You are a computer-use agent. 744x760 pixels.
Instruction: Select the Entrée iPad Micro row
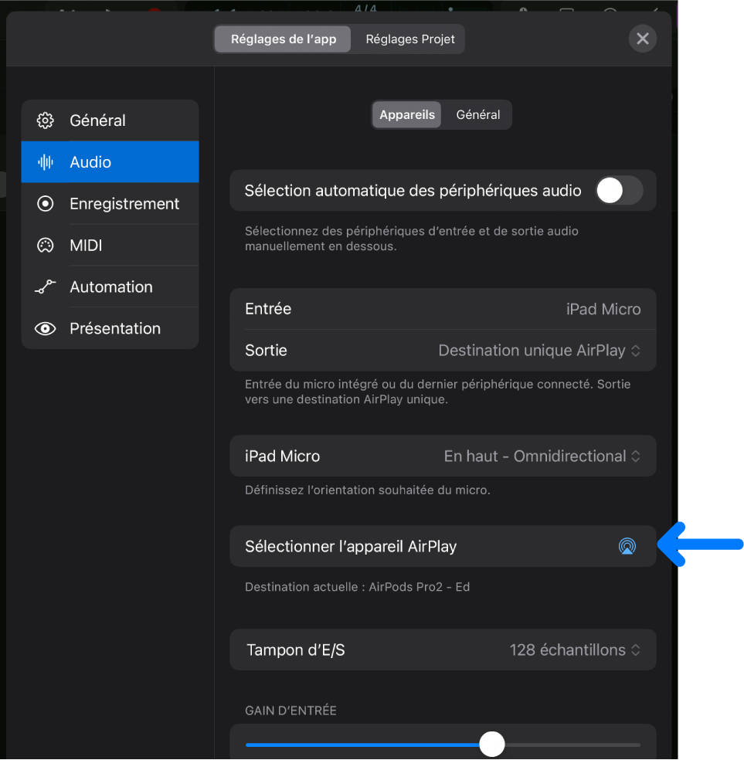[x=443, y=308]
